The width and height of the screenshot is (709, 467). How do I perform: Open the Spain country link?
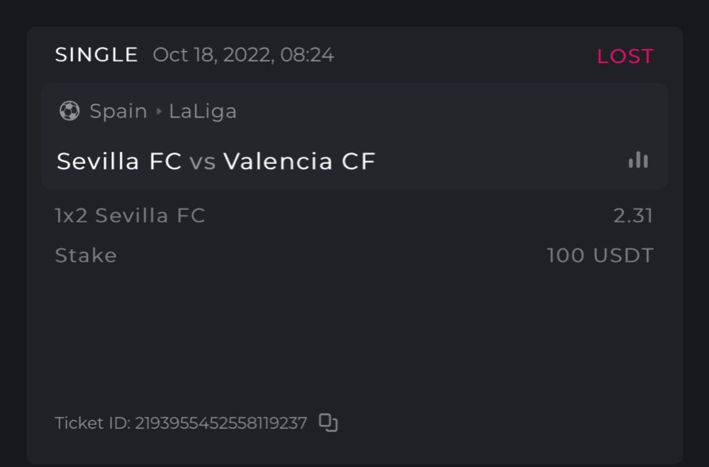[118, 111]
